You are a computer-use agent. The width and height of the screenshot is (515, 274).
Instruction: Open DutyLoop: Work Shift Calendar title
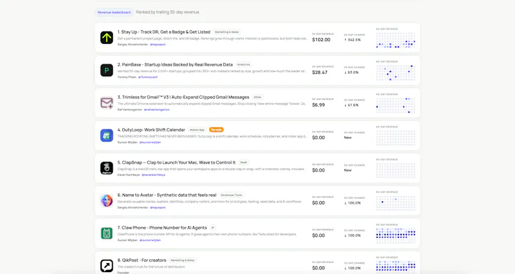tap(151, 130)
